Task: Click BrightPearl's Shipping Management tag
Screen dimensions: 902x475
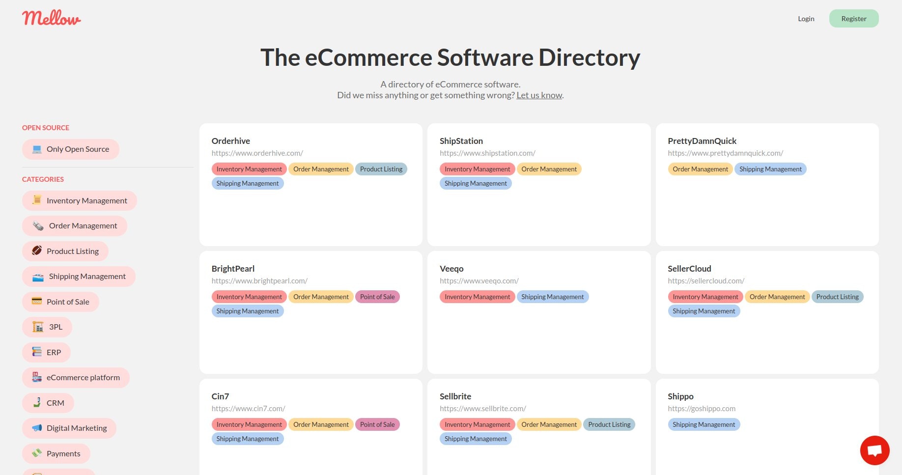Action: [x=248, y=311]
